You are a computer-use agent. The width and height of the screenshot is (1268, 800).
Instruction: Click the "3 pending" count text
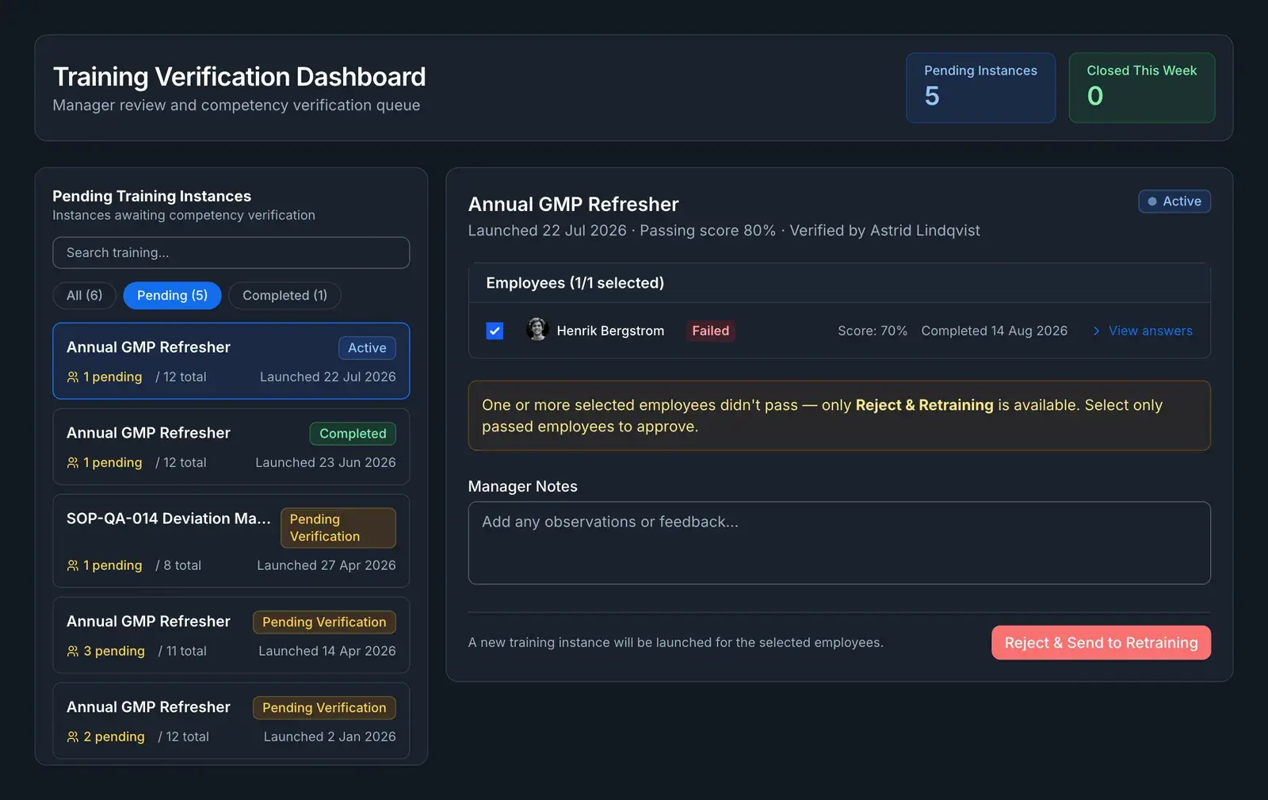(114, 651)
